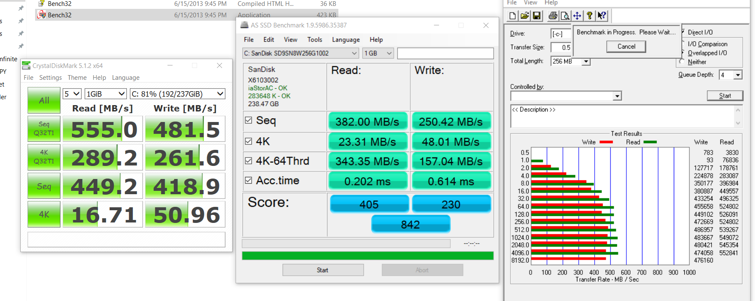Click the Seq read 382.00 MB/s result
Viewport: 755px width, 301px height.
tap(368, 122)
